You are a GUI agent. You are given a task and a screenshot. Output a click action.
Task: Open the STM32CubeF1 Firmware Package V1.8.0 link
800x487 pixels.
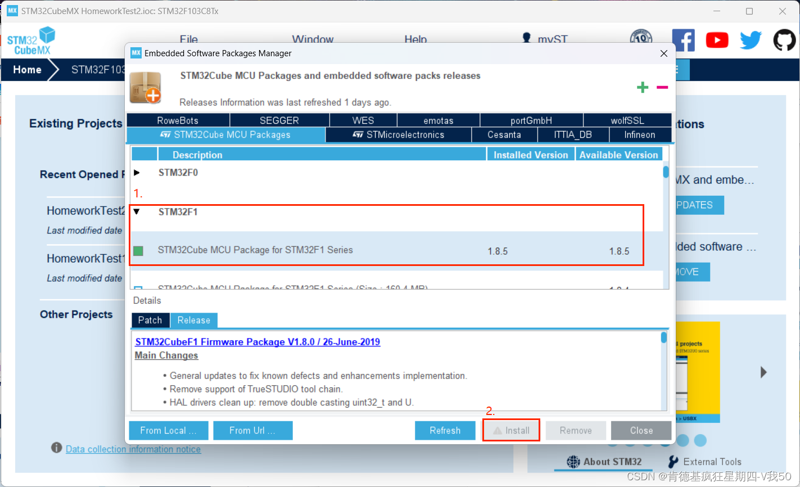pos(257,342)
